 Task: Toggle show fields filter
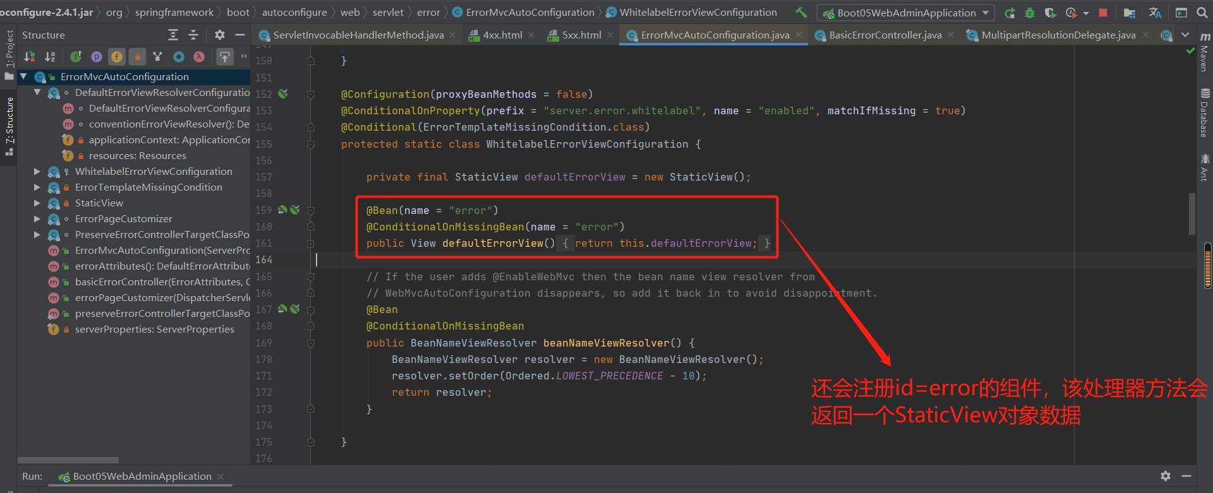click(117, 57)
